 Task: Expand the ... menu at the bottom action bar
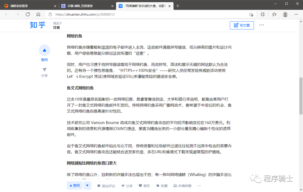(x=199, y=186)
